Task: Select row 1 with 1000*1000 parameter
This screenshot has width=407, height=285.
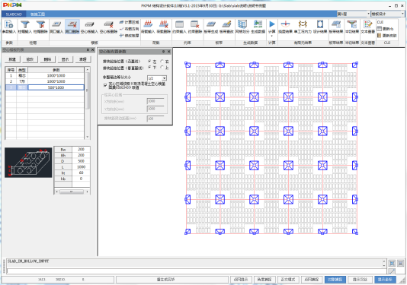Action: pos(45,75)
